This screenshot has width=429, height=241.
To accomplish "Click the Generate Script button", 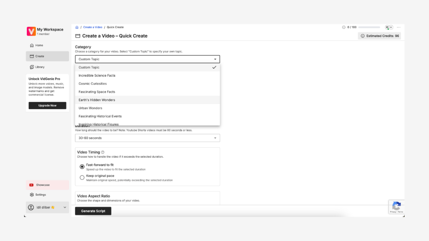I will point(93,211).
